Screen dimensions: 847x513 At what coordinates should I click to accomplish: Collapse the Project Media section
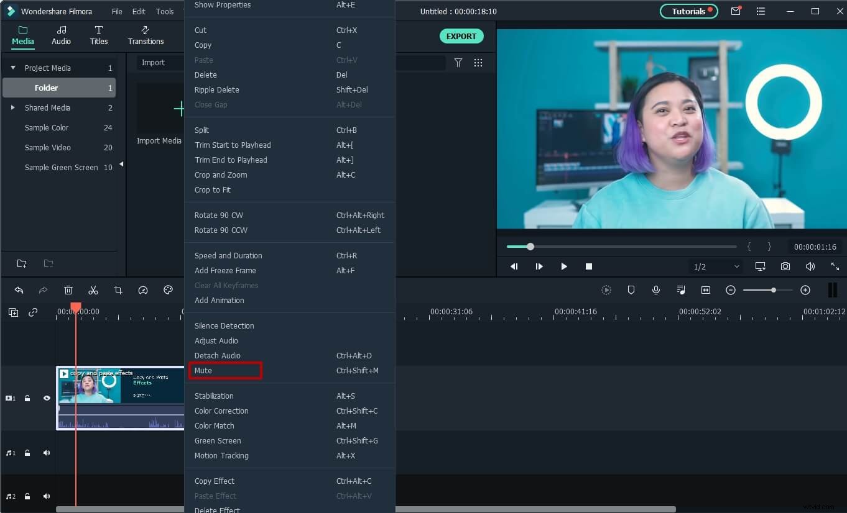click(x=12, y=68)
